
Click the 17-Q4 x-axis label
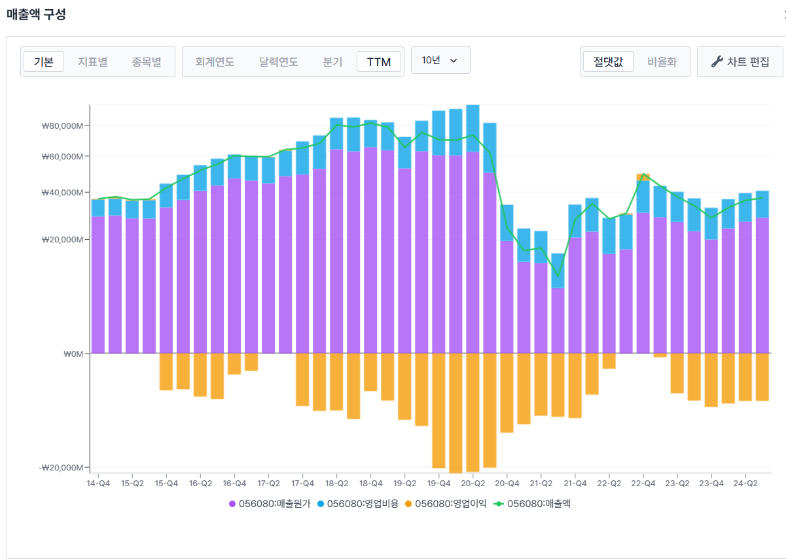[302, 484]
